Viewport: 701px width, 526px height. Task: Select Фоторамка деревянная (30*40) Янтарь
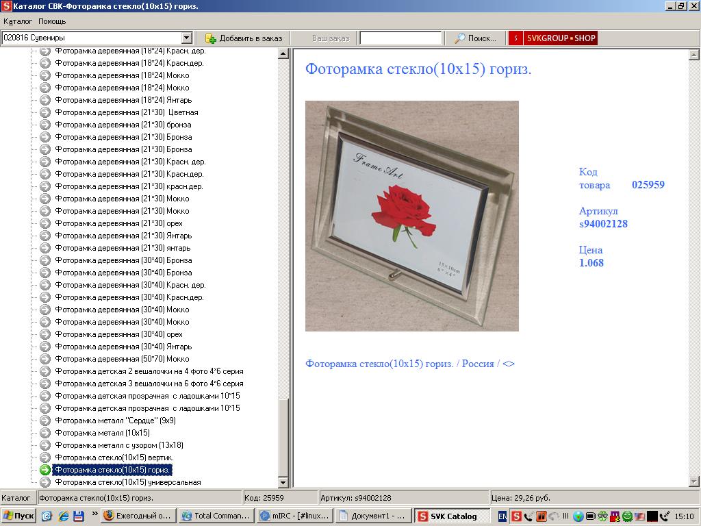[123, 346]
